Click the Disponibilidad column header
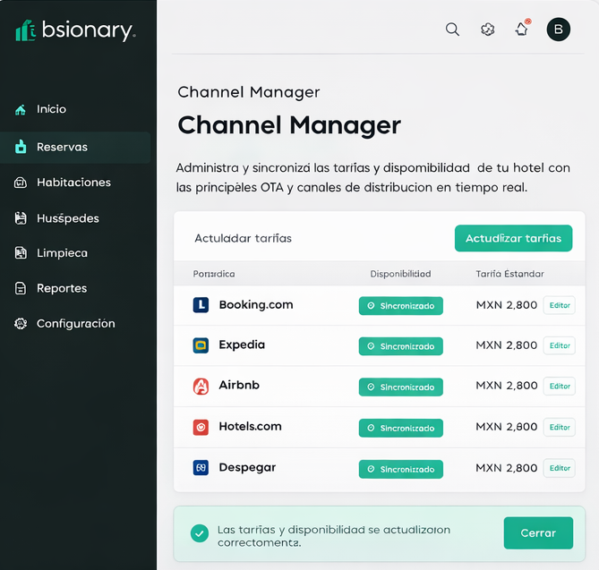 [400, 274]
